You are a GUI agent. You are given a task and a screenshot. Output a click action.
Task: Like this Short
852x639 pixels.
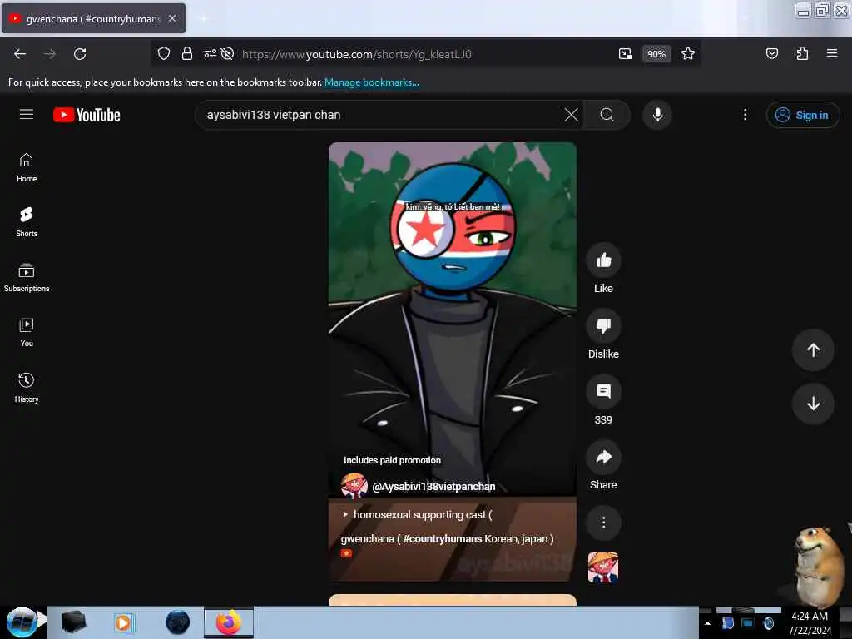(603, 260)
